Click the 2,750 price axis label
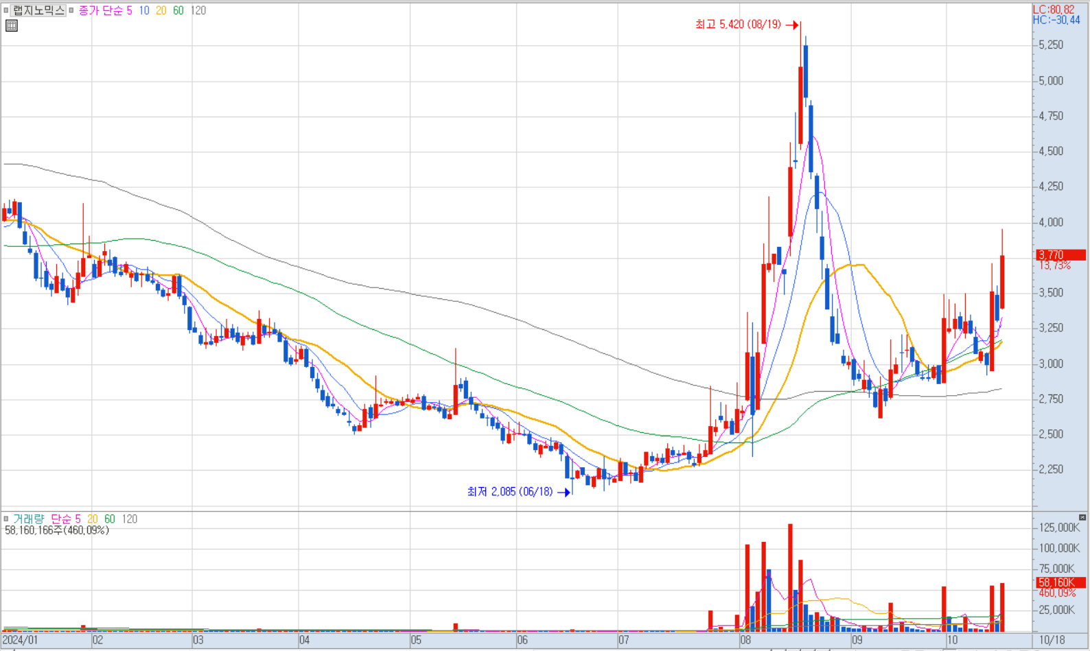The image size is (1090, 651). point(1051,399)
